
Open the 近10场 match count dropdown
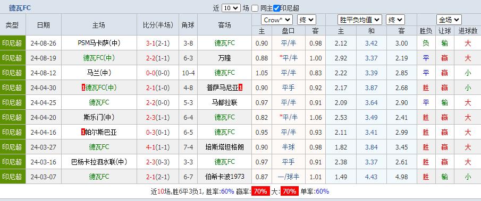(x=231, y=8)
